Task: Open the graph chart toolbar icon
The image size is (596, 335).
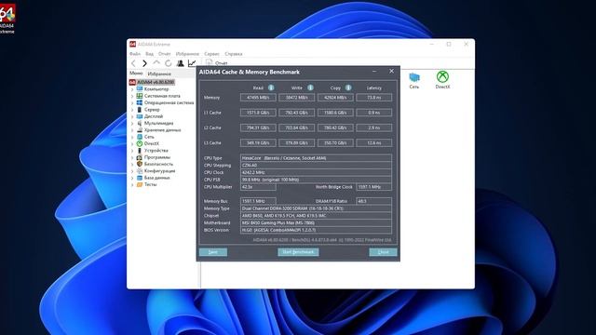Action: 192,63
